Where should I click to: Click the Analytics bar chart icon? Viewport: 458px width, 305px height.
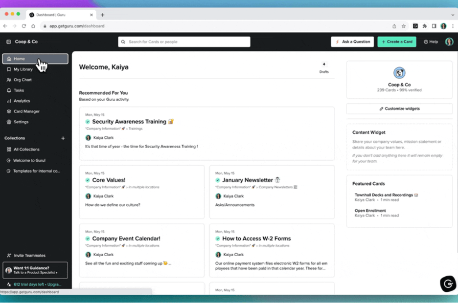[x=9, y=101]
